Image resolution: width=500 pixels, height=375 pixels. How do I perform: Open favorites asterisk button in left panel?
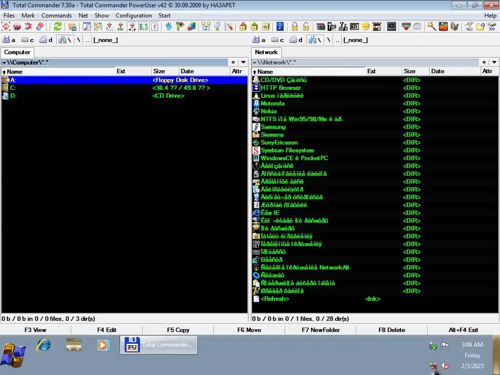(x=233, y=62)
